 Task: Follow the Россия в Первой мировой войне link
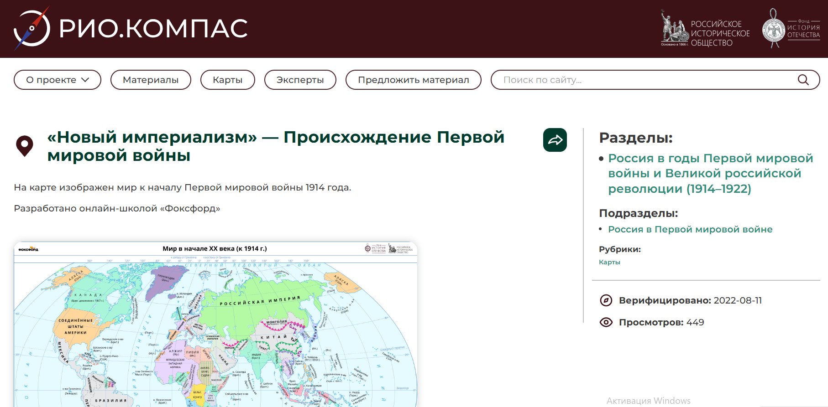coord(690,229)
